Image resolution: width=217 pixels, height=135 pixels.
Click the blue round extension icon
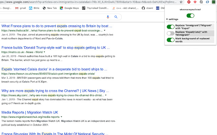pyautogui.click(x=207, y=2)
